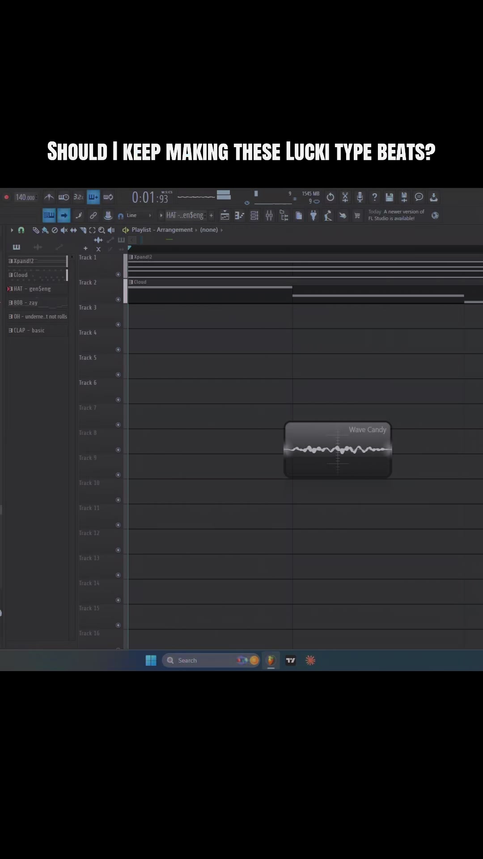Select the HAT - gen$eng pattern
The image size is (483, 859).
[x=38, y=289]
